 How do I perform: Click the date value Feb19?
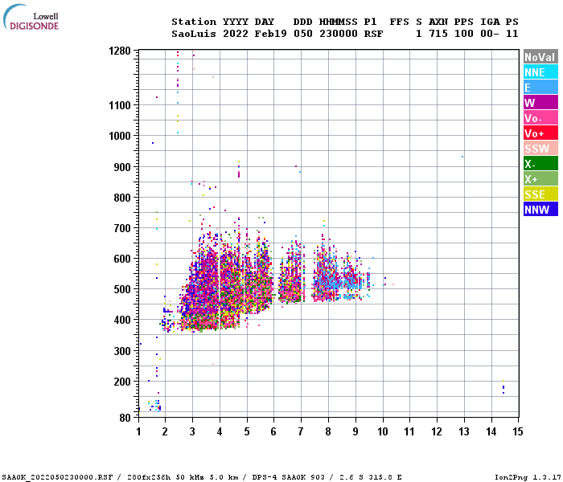pyautogui.click(x=271, y=34)
